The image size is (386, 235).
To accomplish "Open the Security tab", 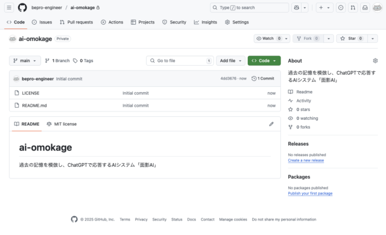I will pos(174,22).
